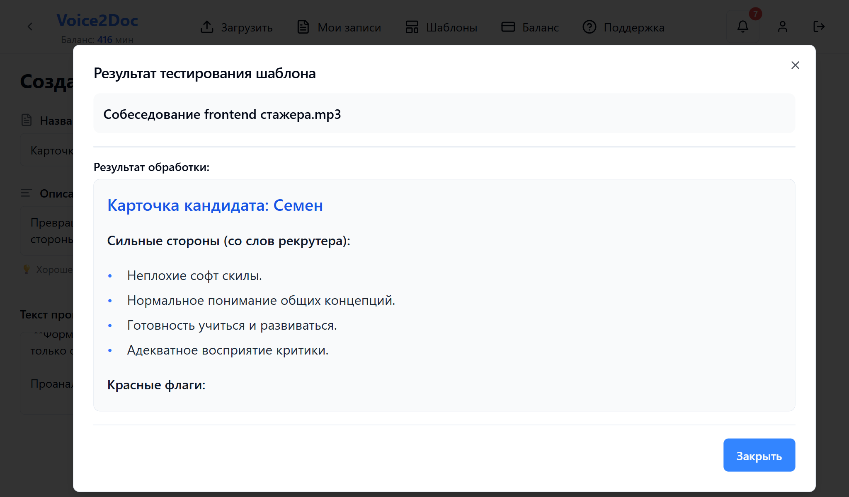Open Поддержка in the top navigation
Screen dimensions: 849x497
(623, 27)
